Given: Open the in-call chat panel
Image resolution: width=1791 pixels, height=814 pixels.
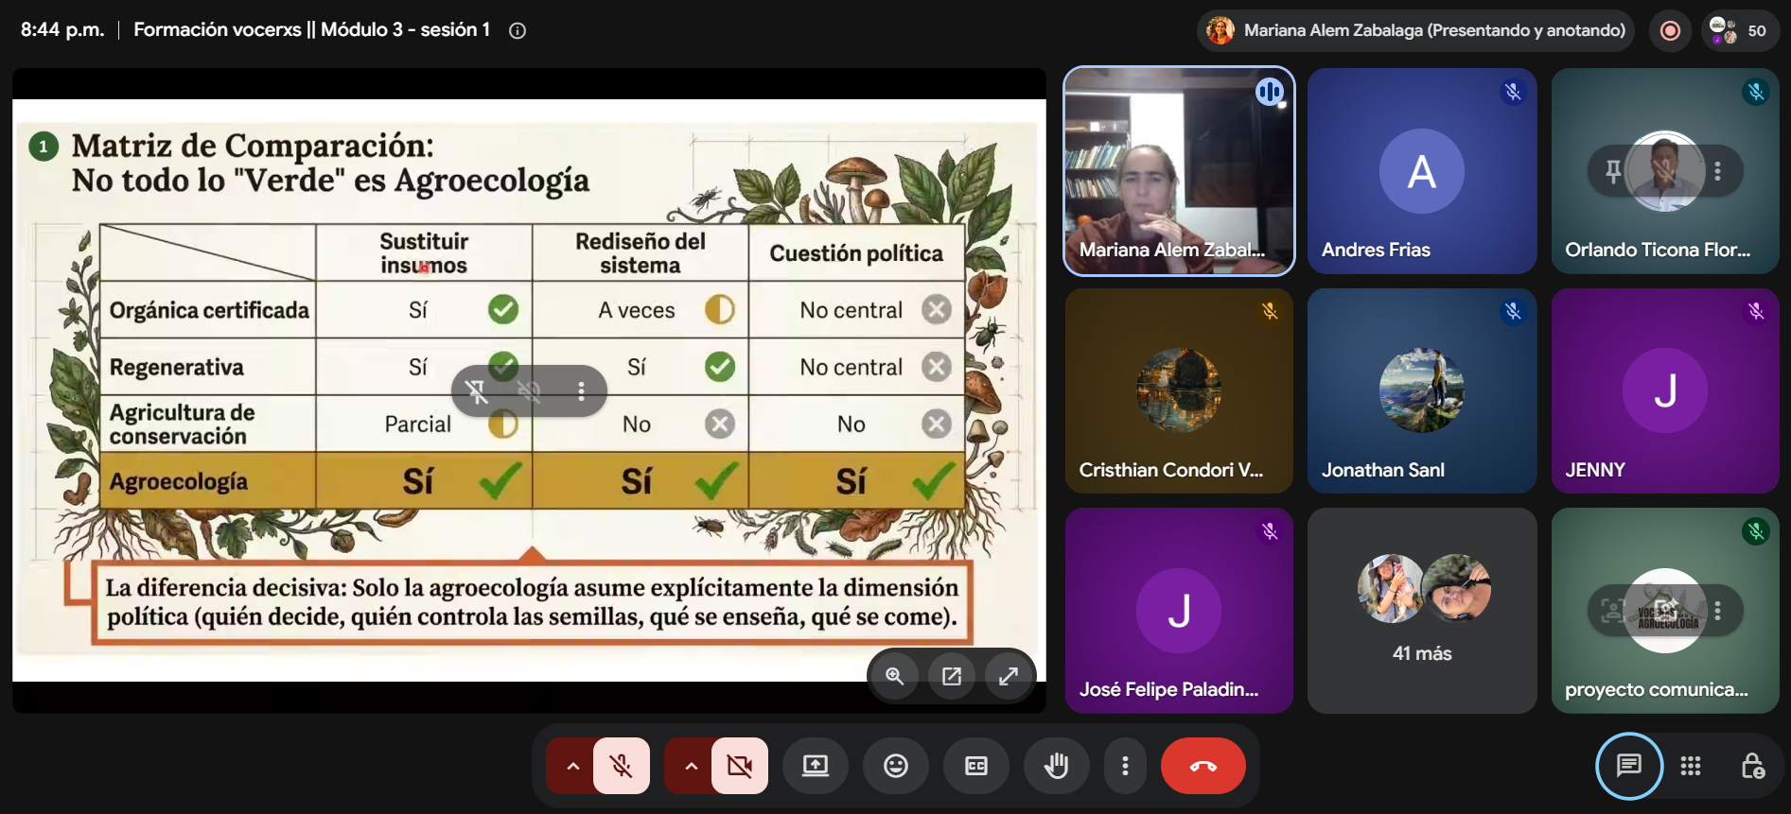Looking at the screenshot, I should 1629,766.
